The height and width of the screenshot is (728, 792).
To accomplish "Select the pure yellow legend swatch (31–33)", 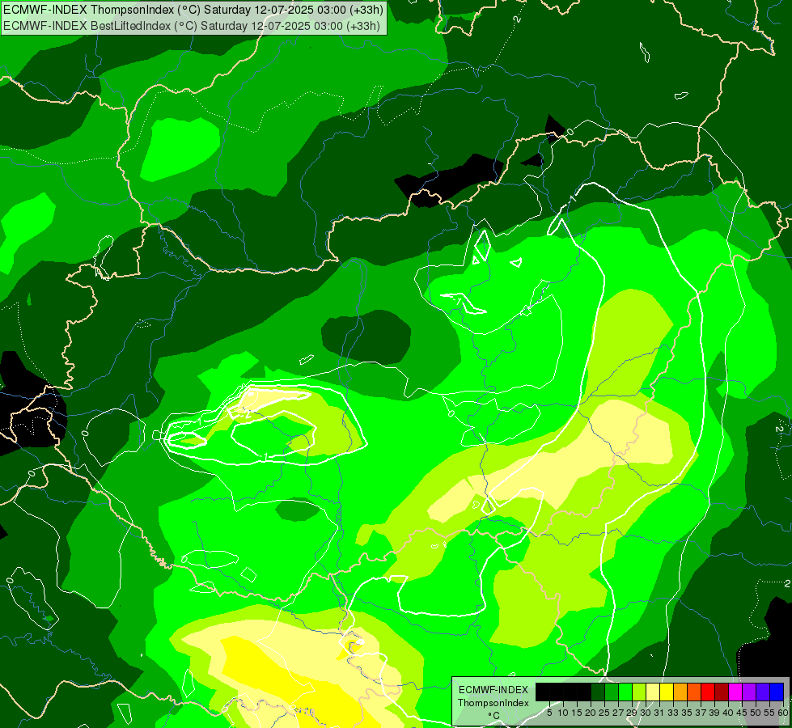I will coord(667,692).
